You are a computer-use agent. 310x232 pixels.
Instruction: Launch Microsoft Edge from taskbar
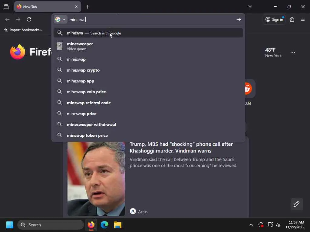coord(104,225)
